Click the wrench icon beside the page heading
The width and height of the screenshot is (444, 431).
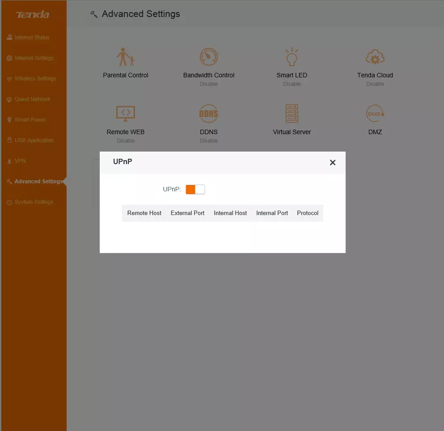coord(94,14)
